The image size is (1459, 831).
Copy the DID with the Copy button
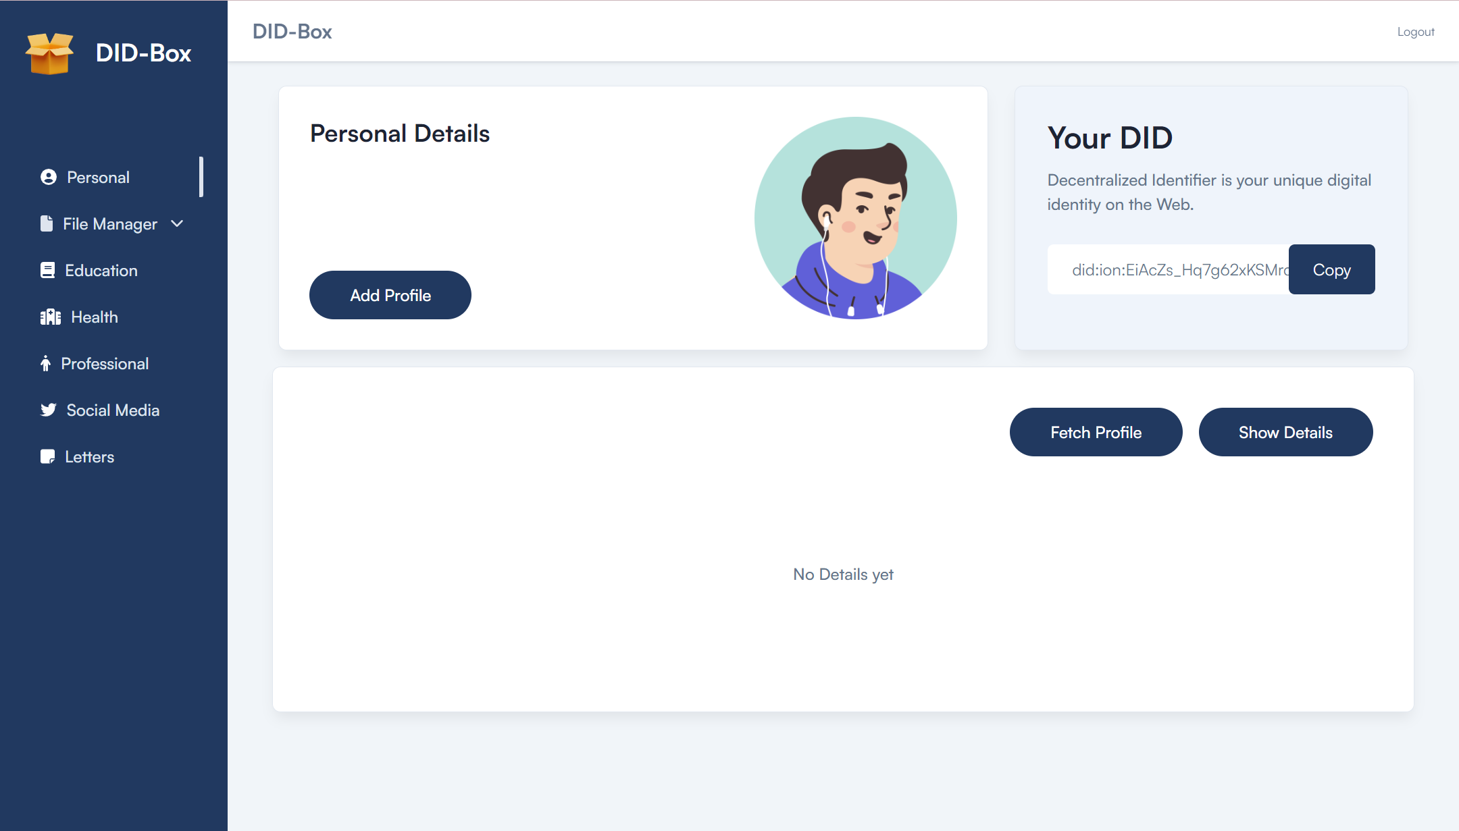(1331, 269)
